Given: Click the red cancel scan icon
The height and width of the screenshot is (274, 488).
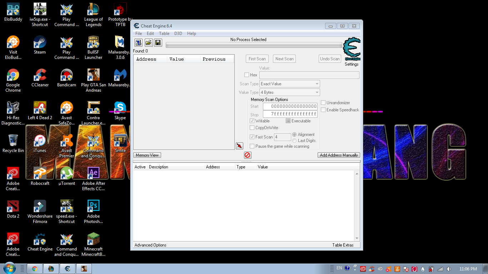Looking at the screenshot, I should [x=247, y=155].
